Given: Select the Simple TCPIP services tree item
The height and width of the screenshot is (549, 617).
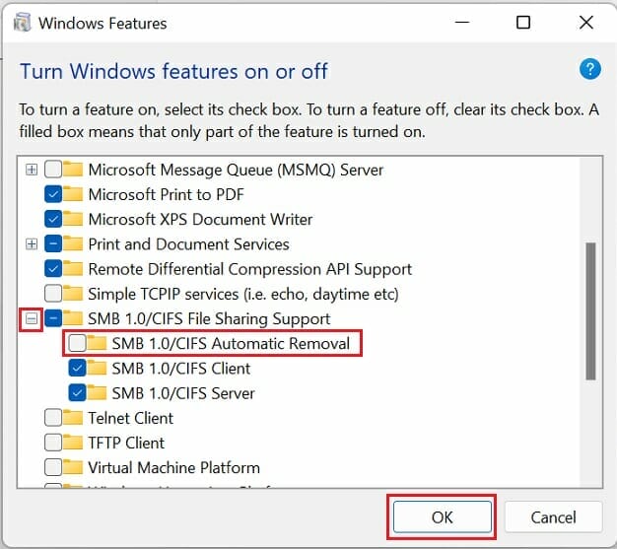Looking at the screenshot, I should (243, 294).
